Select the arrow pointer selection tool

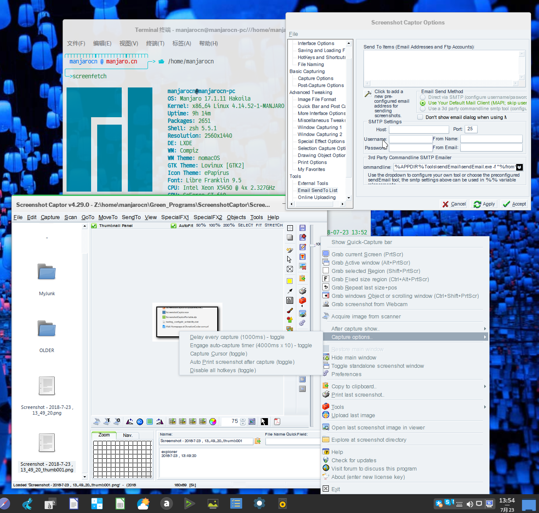(289, 259)
